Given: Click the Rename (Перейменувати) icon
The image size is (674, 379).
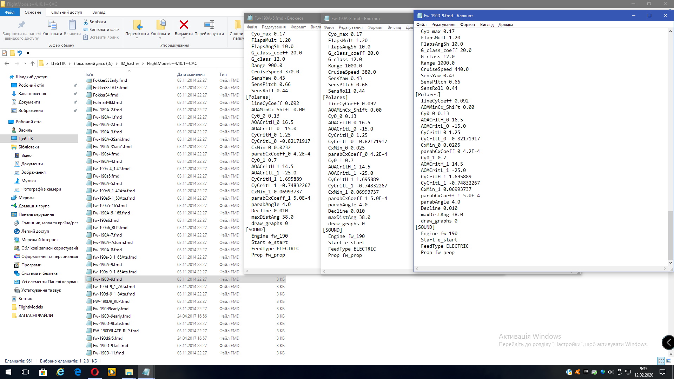Looking at the screenshot, I should pyautogui.click(x=209, y=25).
